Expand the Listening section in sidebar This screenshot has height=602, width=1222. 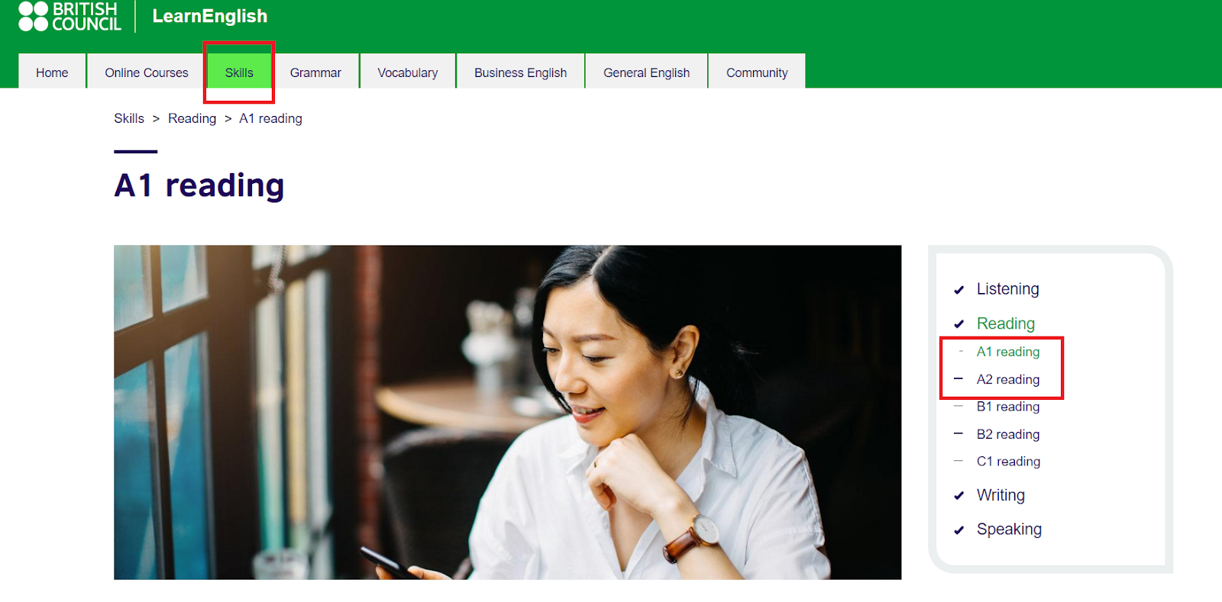point(1008,289)
